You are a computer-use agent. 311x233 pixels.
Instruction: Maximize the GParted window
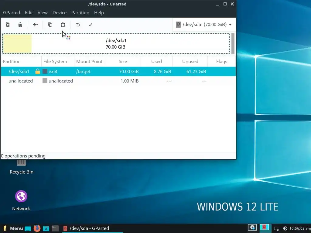click(x=225, y=4)
